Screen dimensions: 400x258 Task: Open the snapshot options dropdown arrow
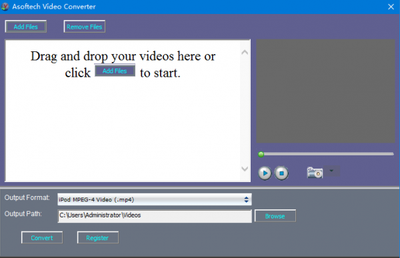[331, 171]
